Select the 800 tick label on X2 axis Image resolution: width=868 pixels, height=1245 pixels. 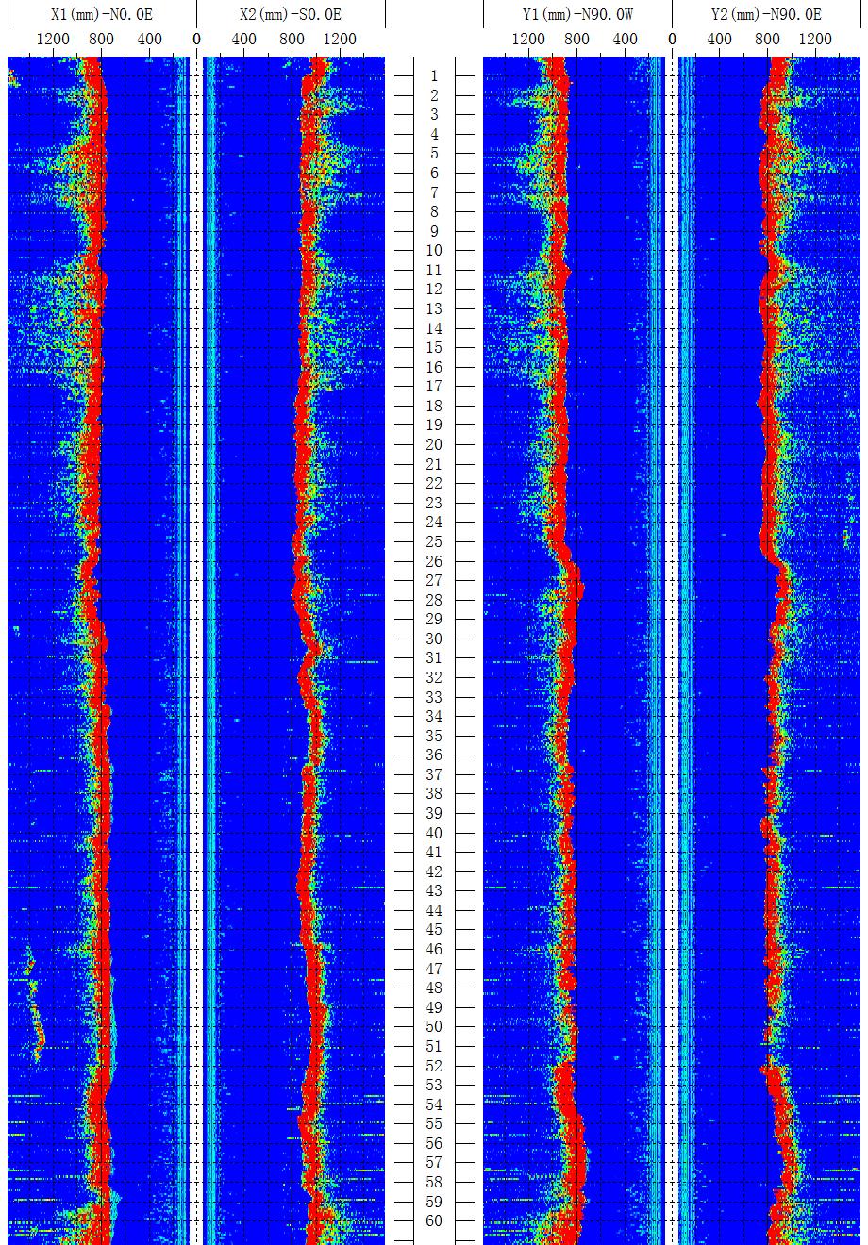tap(292, 40)
